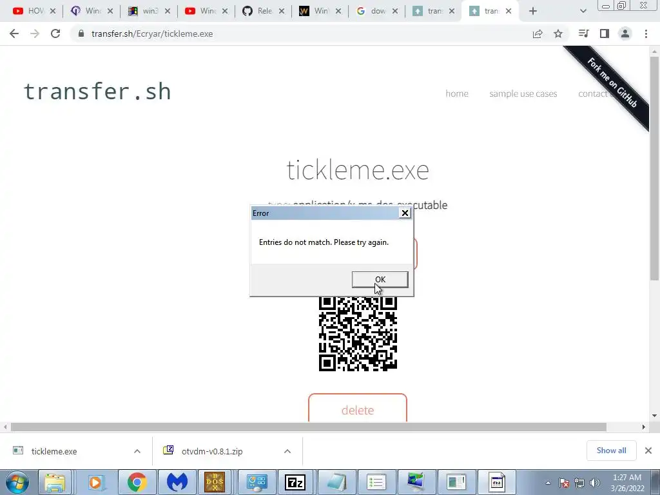The width and height of the screenshot is (660, 495).
Task: Click the lock icon in address bar
Action: [81, 34]
